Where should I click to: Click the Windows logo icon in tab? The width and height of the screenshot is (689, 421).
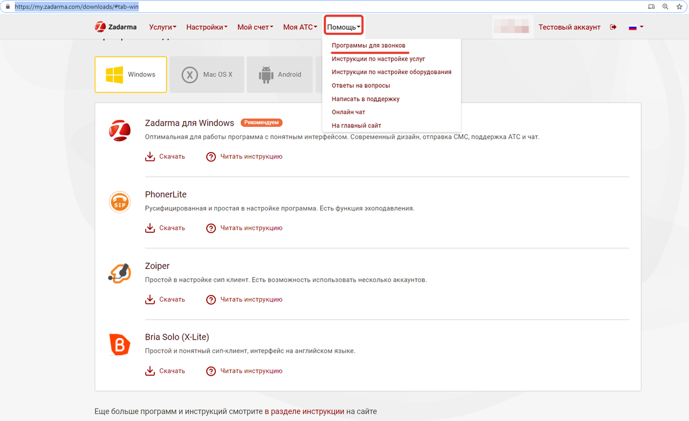114,75
